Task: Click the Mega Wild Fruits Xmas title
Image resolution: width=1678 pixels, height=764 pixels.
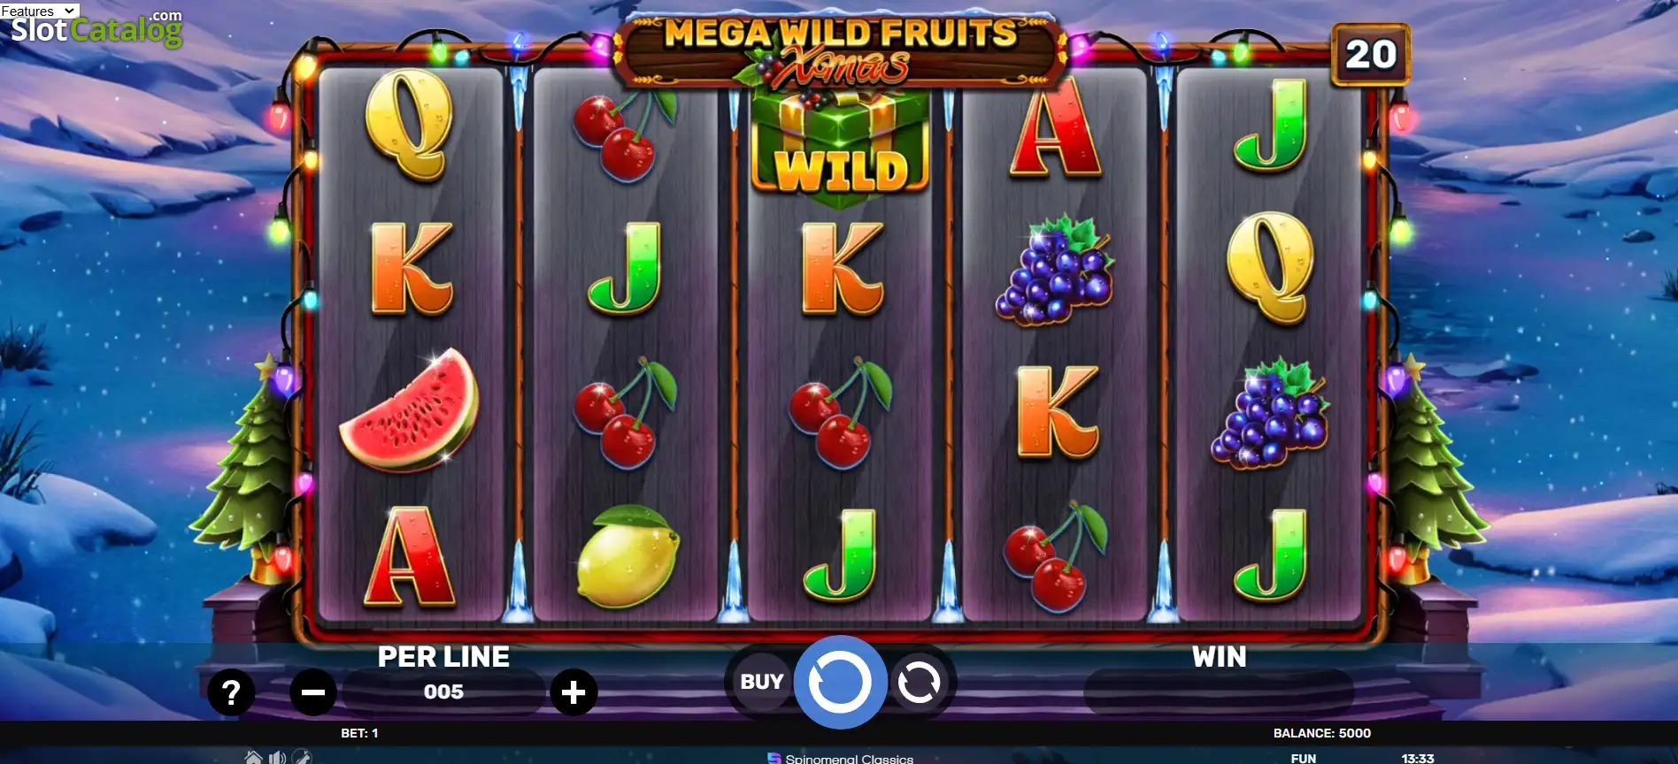Action: (x=840, y=51)
